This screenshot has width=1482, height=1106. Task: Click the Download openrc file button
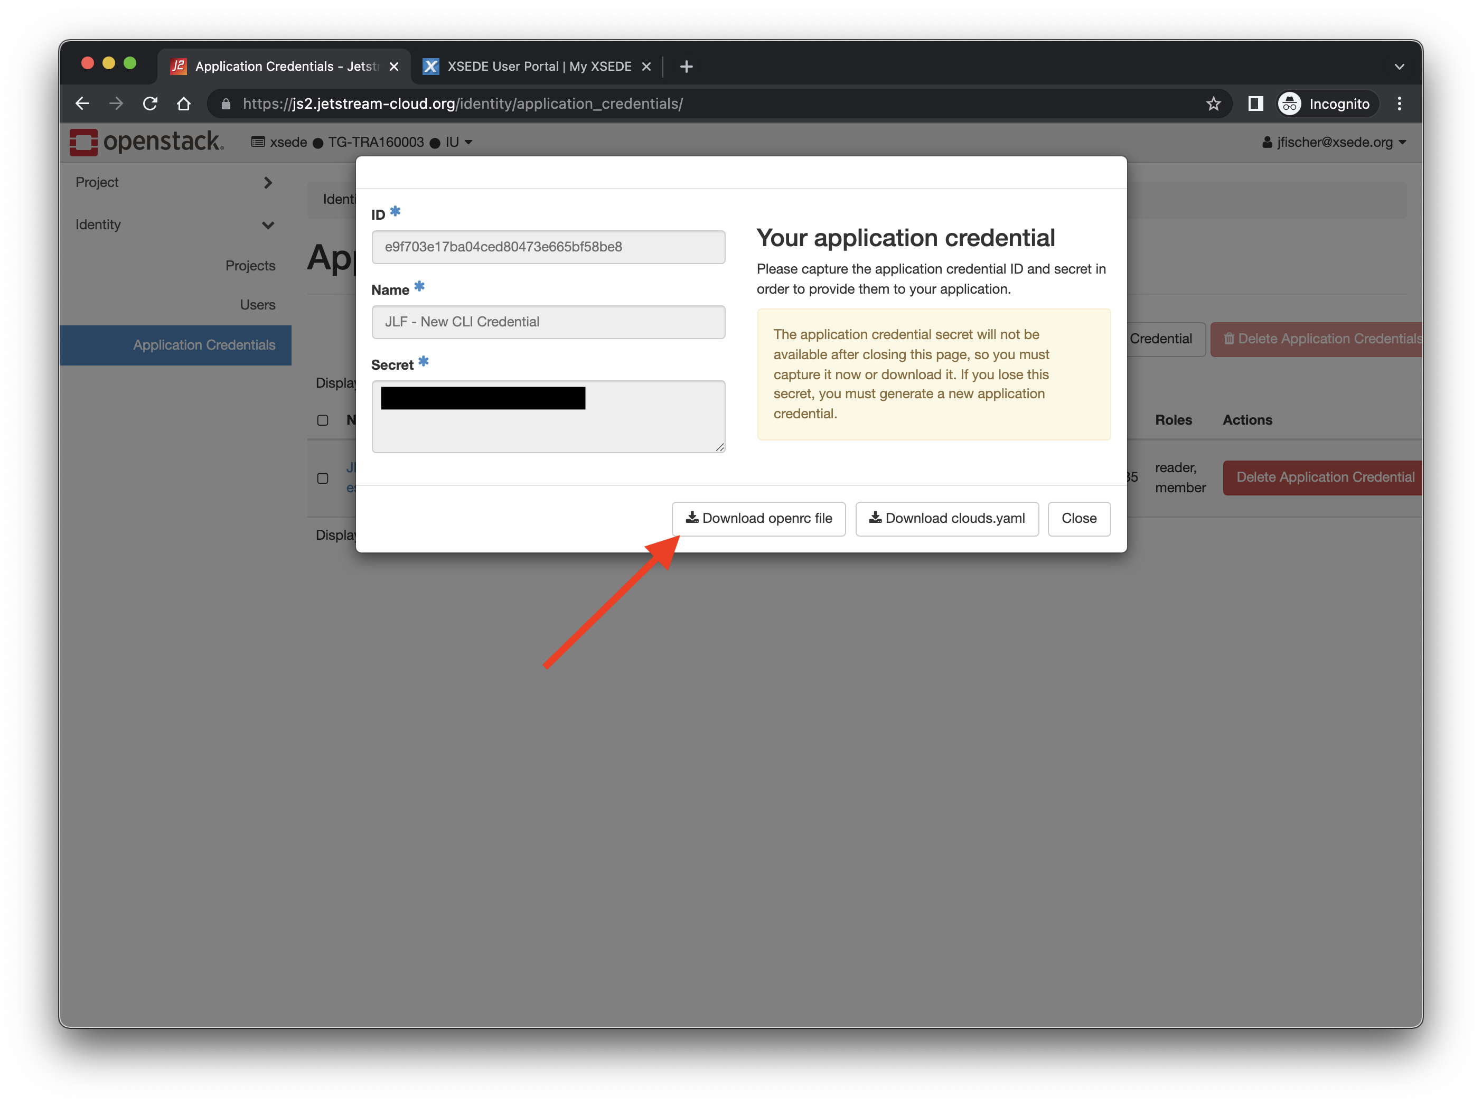click(758, 518)
